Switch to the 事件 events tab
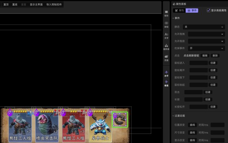 click(x=192, y=10)
